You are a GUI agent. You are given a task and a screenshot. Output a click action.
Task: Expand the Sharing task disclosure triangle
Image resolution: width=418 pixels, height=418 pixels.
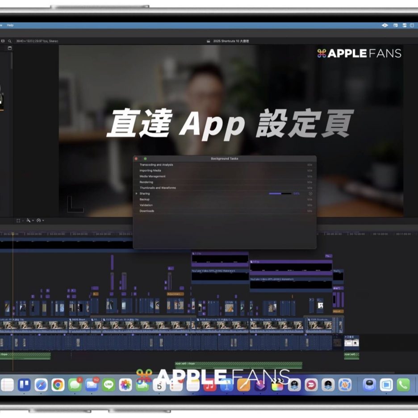coord(137,194)
